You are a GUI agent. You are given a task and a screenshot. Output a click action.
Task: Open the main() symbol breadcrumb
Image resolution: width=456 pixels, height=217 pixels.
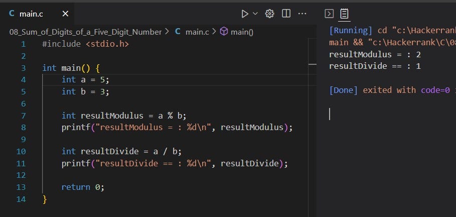point(242,32)
